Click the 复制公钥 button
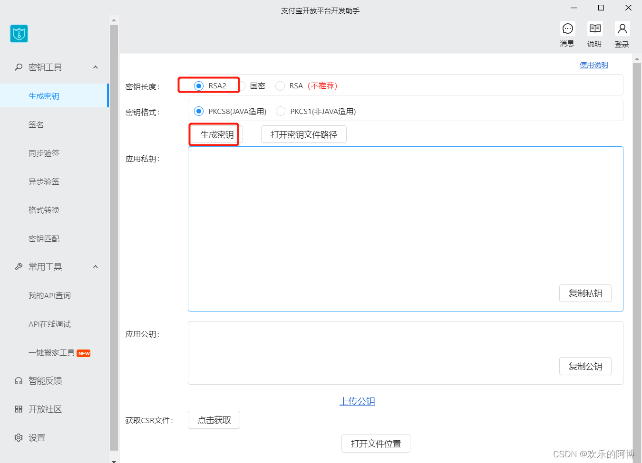The width and height of the screenshot is (642, 463). [x=585, y=367]
